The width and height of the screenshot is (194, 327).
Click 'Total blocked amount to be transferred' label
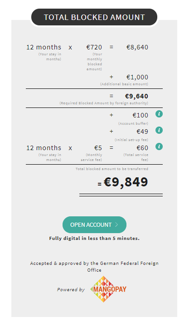point(112,169)
